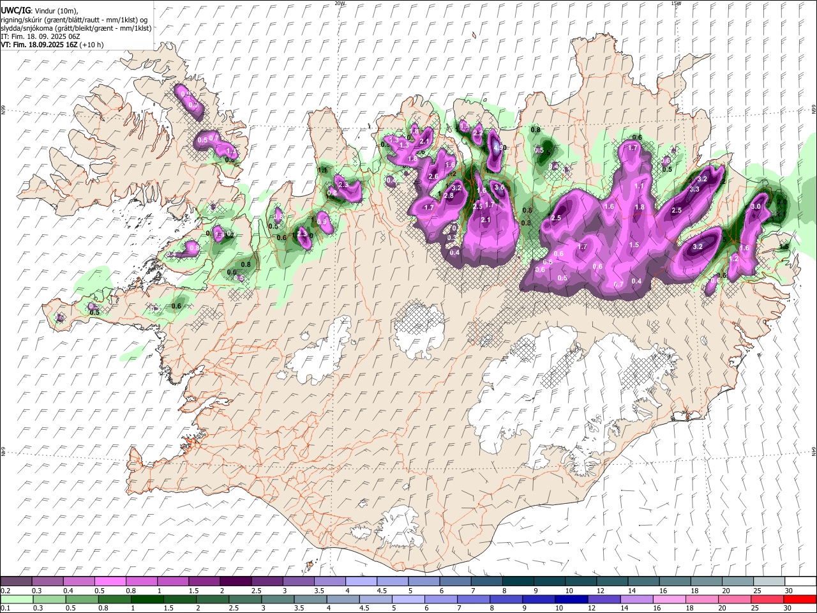
Task: Click the 15W longitude label
Action: pyautogui.click(x=675, y=3)
